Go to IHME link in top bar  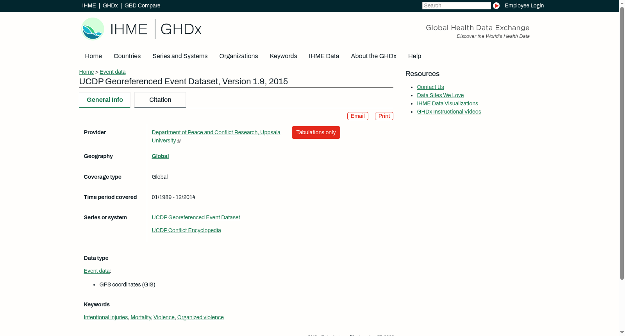(x=89, y=5)
